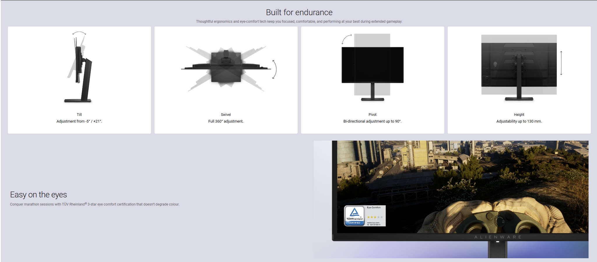The width and height of the screenshot is (597, 262).
Task: Click the Alienware gaming monitor scene image
Action: click(451, 199)
